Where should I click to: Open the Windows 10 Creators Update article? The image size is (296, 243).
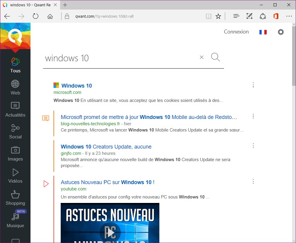(x=106, y=147)
